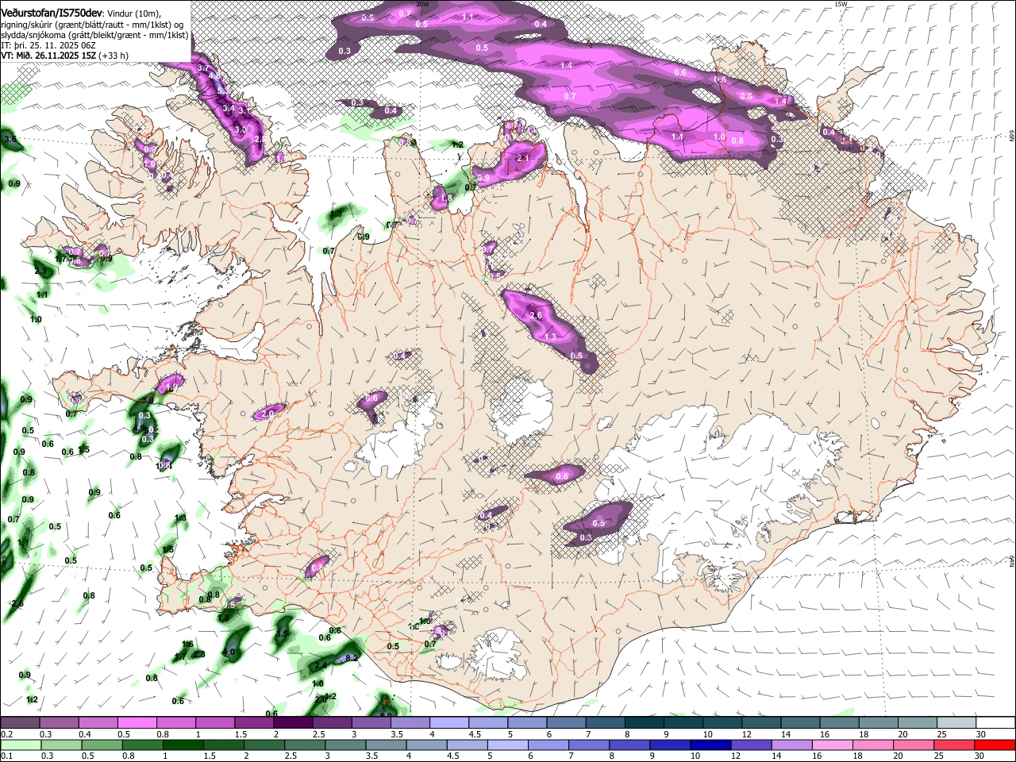Screen dimensions: 1016x762
Task: Click the 2.1 snowfall value on north coast
Action: [523, 158]
